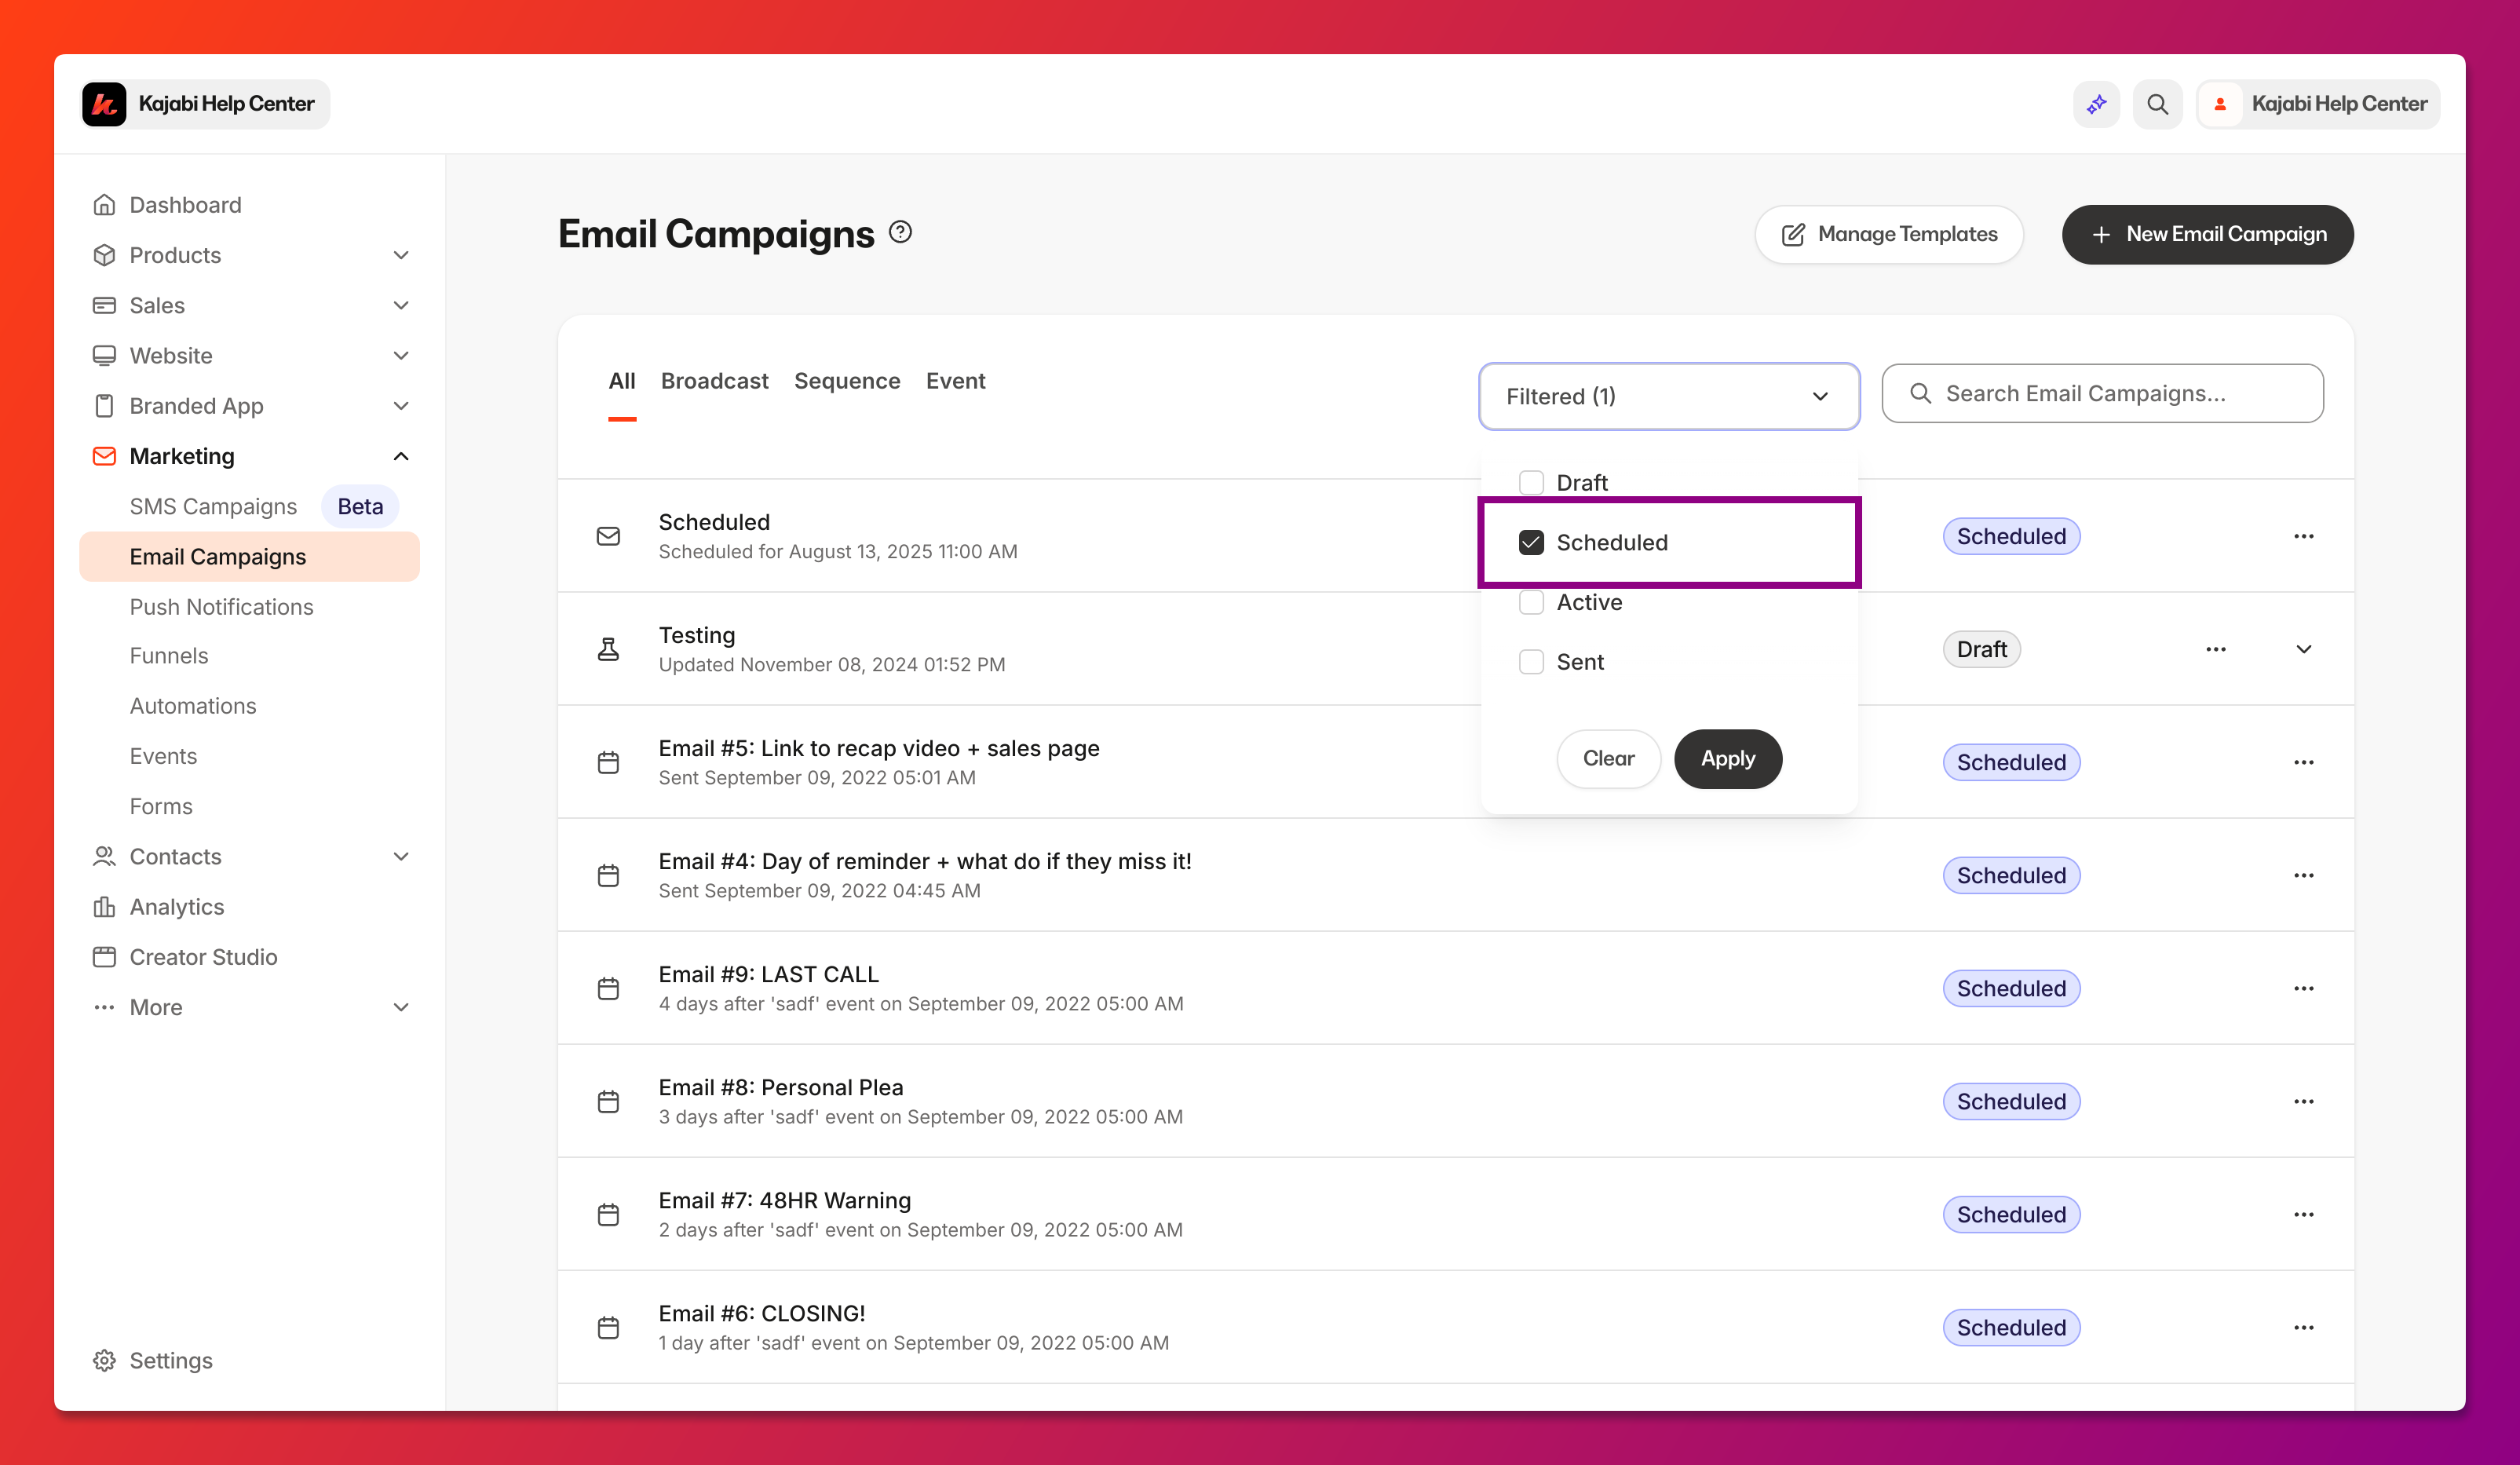Screen dimensions: 2520x1465
Task: Expand the Sales menu chevron
Action: point(401,305)
